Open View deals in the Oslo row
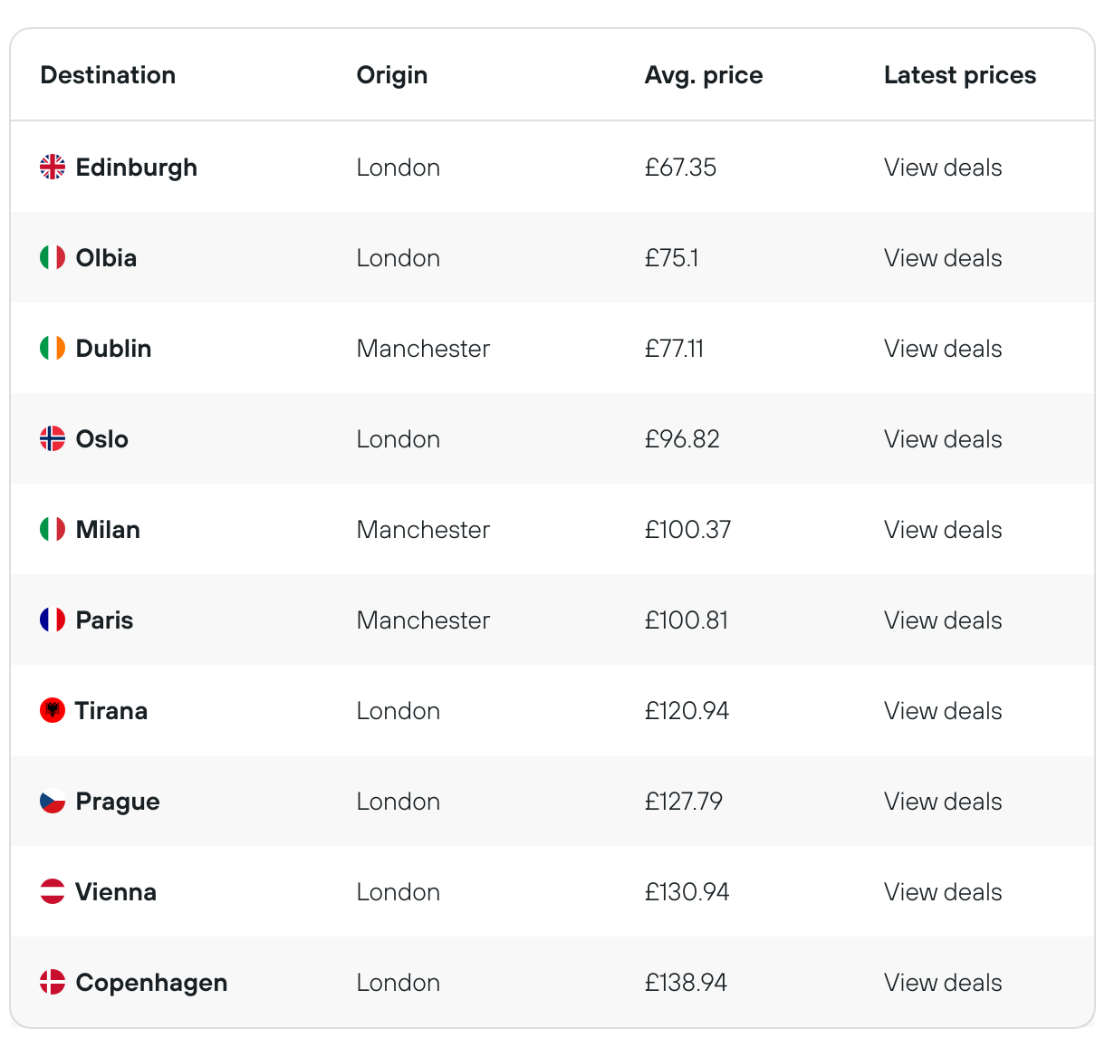The width and height of the screenshot is (1105, 1038). pos(943,439)
